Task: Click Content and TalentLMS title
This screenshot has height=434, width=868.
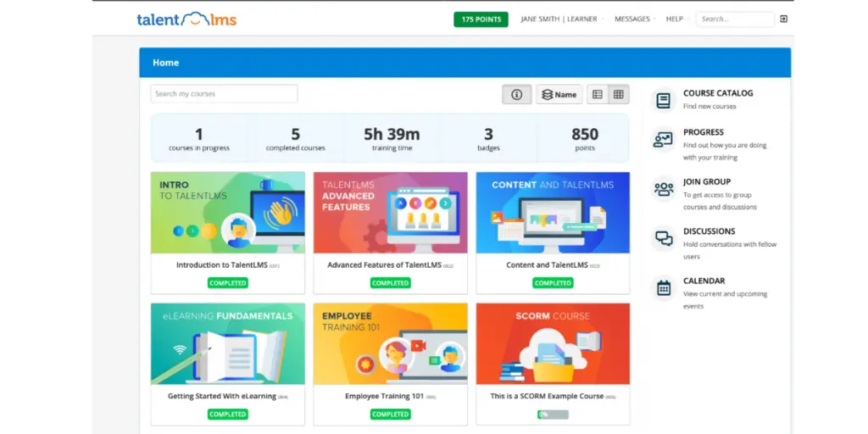Action: point(547,265)
